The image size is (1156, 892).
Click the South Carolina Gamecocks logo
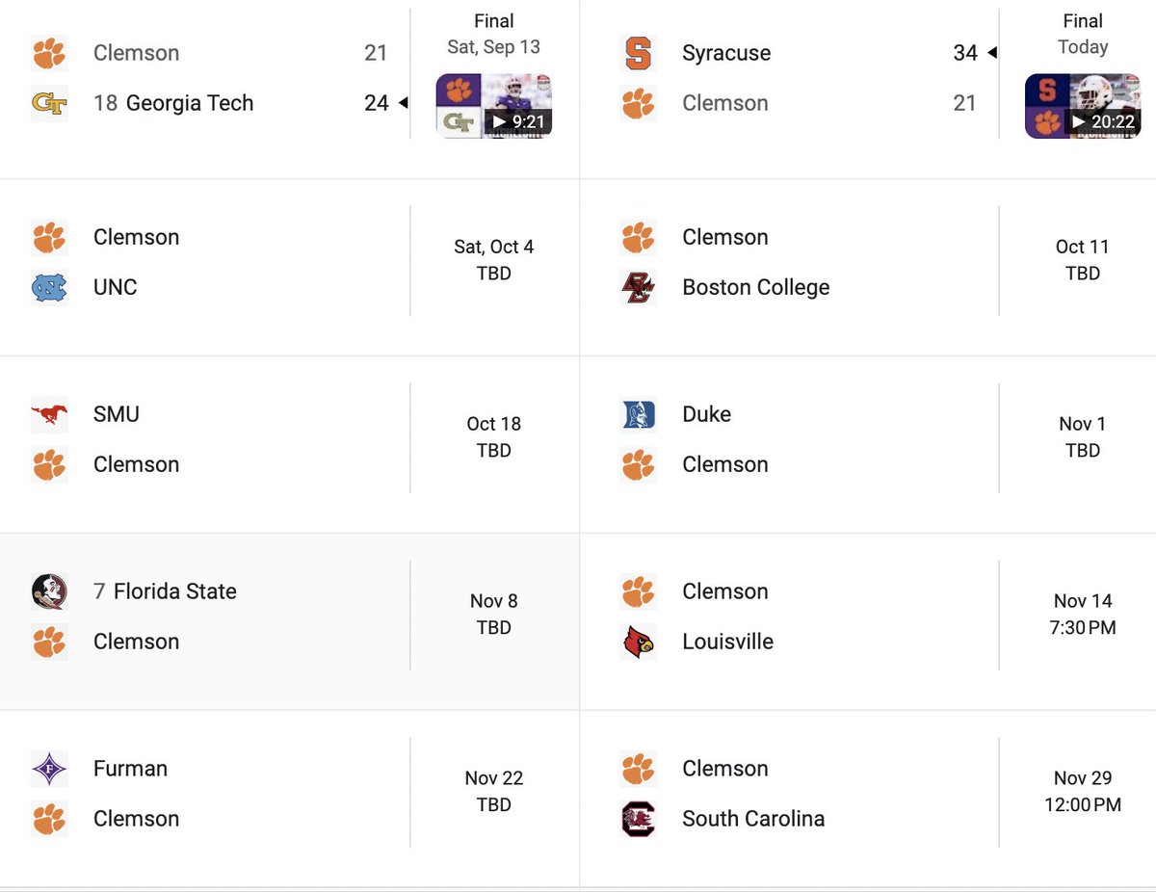638,819
